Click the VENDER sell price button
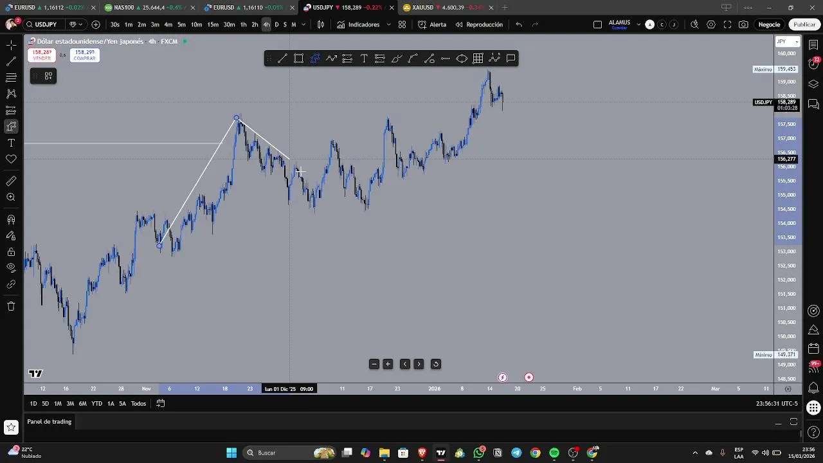 click(42, 55)
